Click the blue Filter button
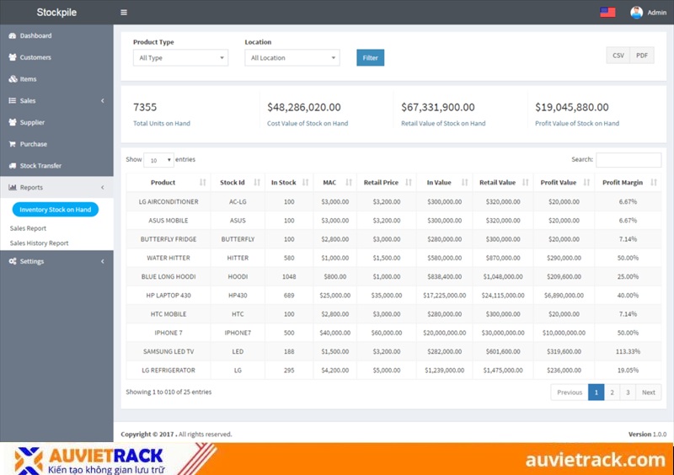 370,57
